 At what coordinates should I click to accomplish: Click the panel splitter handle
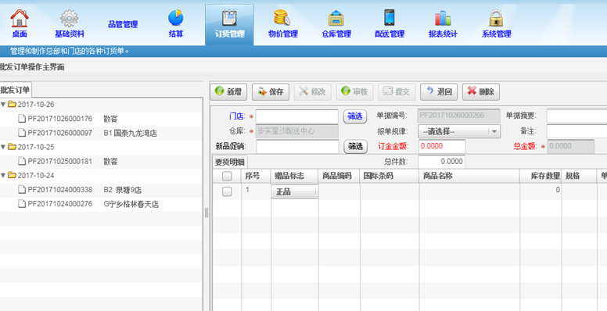click(x=207, y=213)
